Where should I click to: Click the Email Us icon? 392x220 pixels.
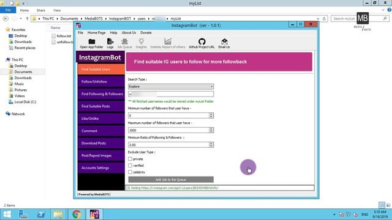[x=224, y=43]
